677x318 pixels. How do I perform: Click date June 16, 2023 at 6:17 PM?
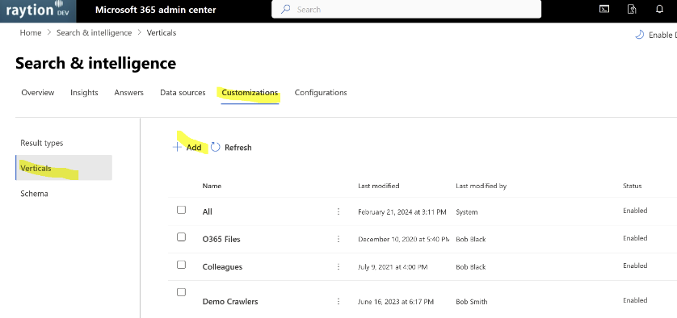[x=396, y=302]
